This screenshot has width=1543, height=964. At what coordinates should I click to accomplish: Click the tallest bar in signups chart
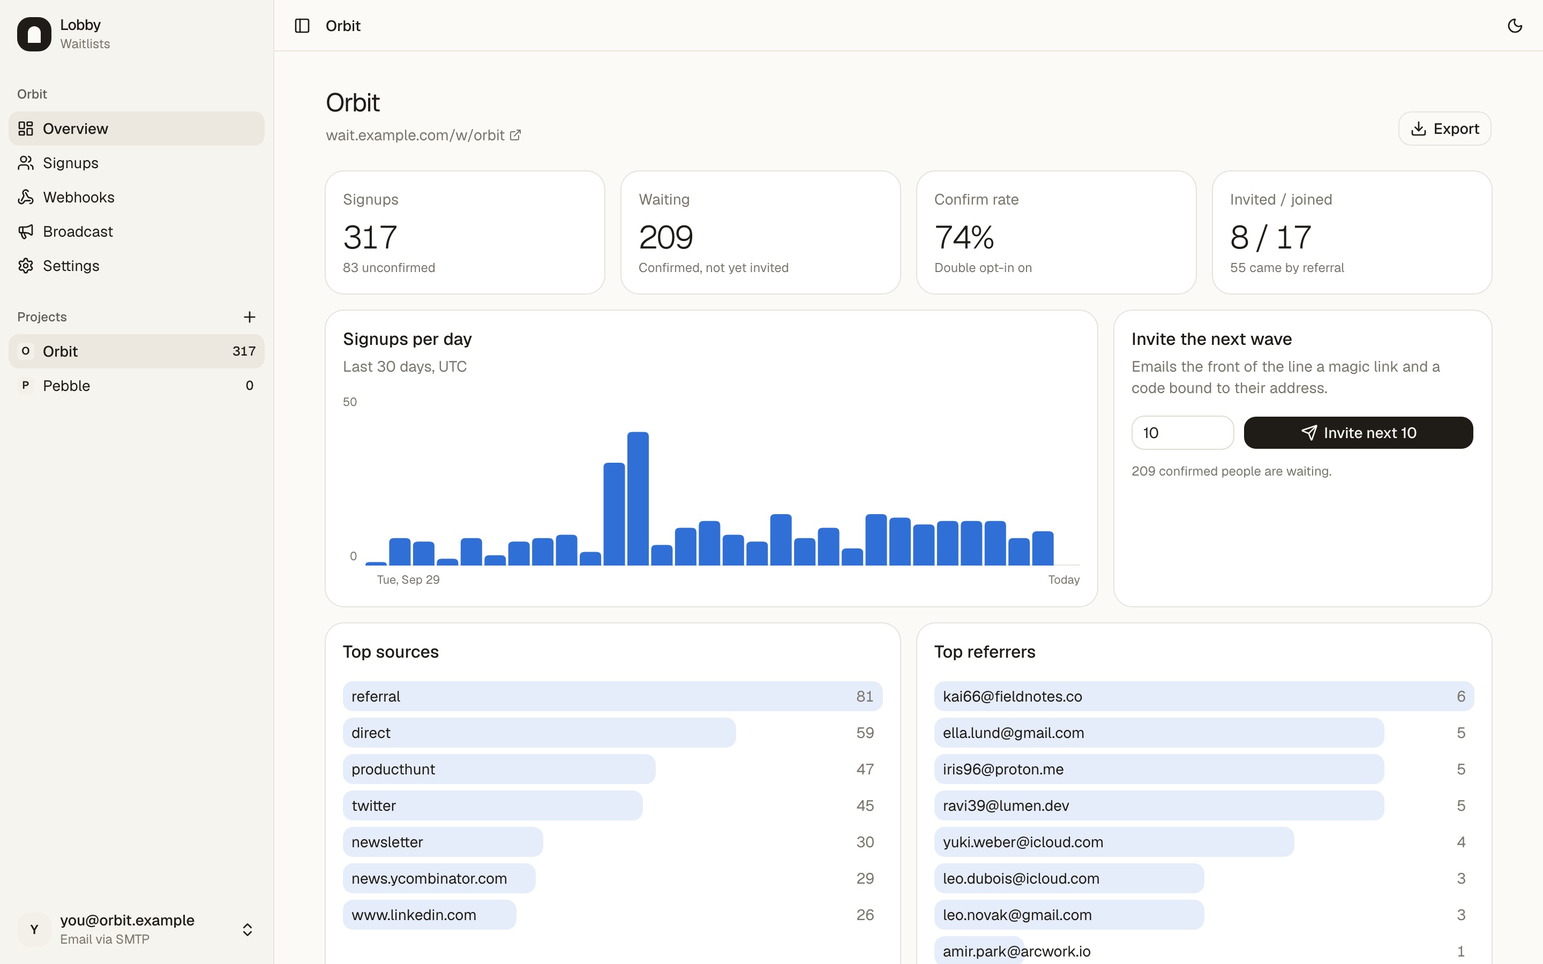pyautogui.click(x=638, y=499)
